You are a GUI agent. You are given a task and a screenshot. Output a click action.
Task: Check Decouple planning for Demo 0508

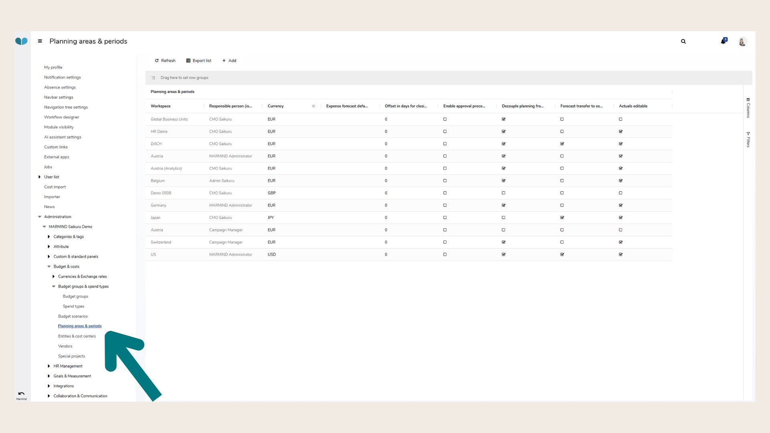[503, 193]
